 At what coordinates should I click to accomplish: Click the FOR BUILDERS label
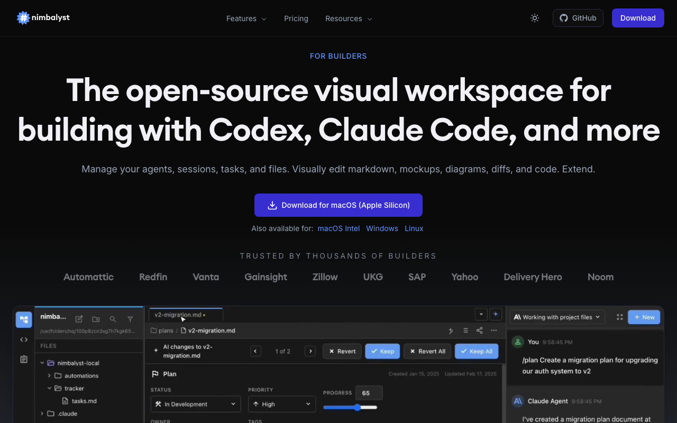pos(338,56)
